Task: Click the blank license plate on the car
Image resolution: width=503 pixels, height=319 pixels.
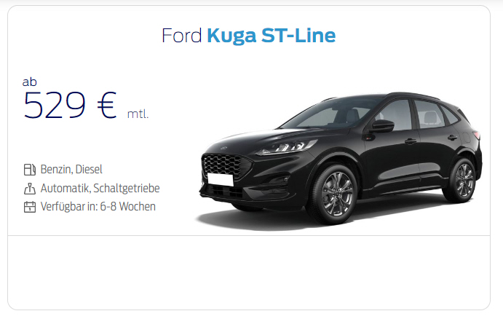Action: [221, 179]
